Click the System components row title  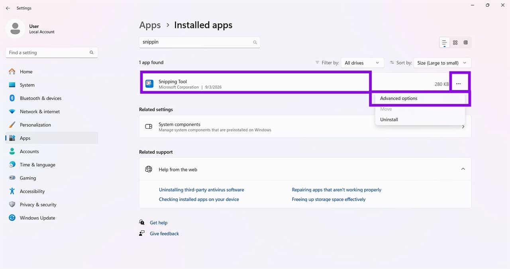tap(179, 124)
